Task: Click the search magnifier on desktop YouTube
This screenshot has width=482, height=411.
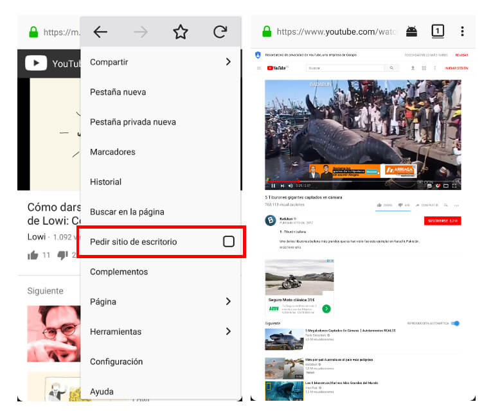Action: 391,68
